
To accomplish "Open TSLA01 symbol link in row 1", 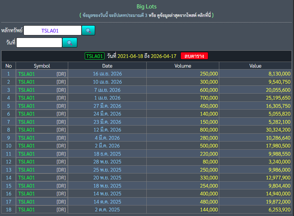I will [x=27, y=74].
